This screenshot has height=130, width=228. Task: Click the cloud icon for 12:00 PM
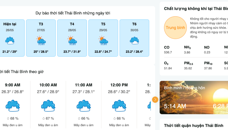pos(119,106)
